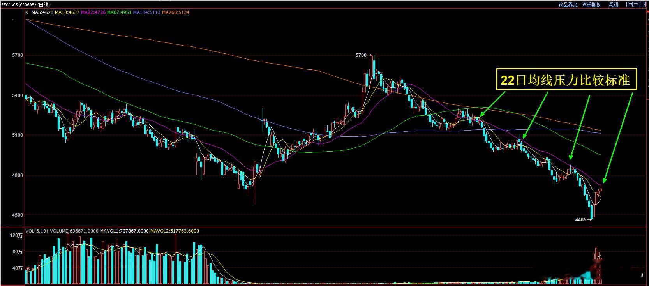The height and width of the screenshot is (286, 649).
Task: Open the 周期 period menu
Action: 614,5
